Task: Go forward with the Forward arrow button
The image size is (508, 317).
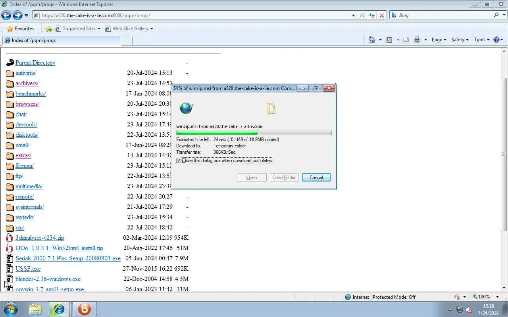Action: click(x=17, y=15)
